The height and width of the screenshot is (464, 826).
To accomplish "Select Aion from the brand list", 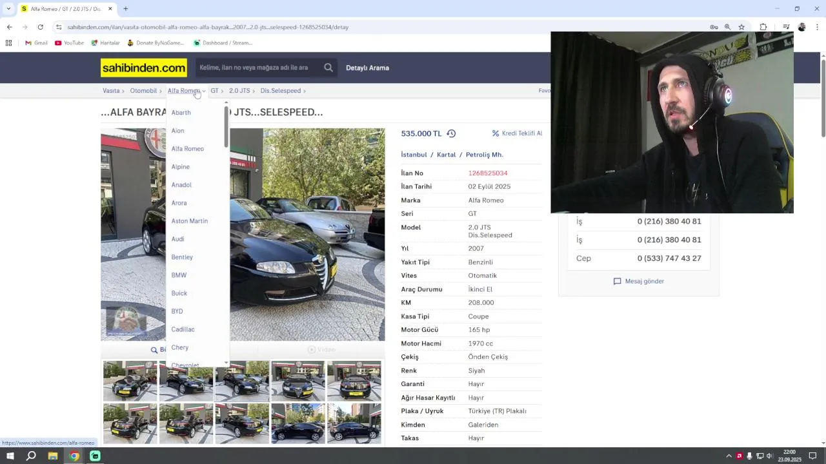I will coord(177,131).
